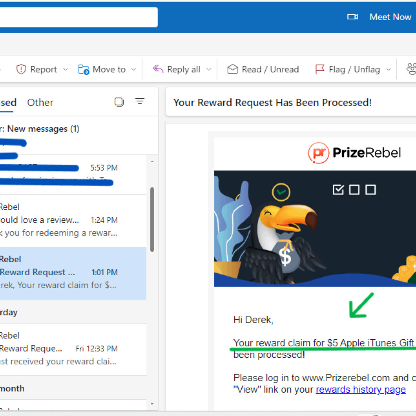Expand the Move to dropdown arrow
The width and height of the screenshot is (416, 416).
(134, 70)
